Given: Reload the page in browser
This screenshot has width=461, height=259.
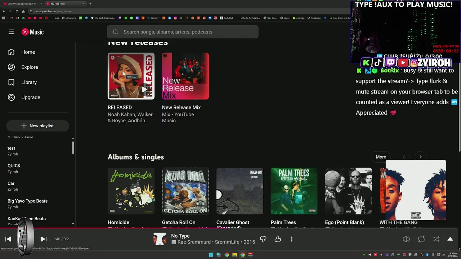Looking at the screenshot, I should 17,11.
